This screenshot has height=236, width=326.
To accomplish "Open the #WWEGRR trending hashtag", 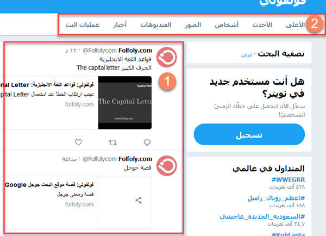I will [x=288, y=179].
